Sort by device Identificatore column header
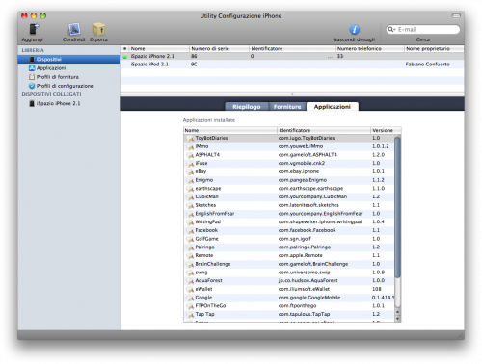This screenshot has width=482, height=364. point(292,48)
